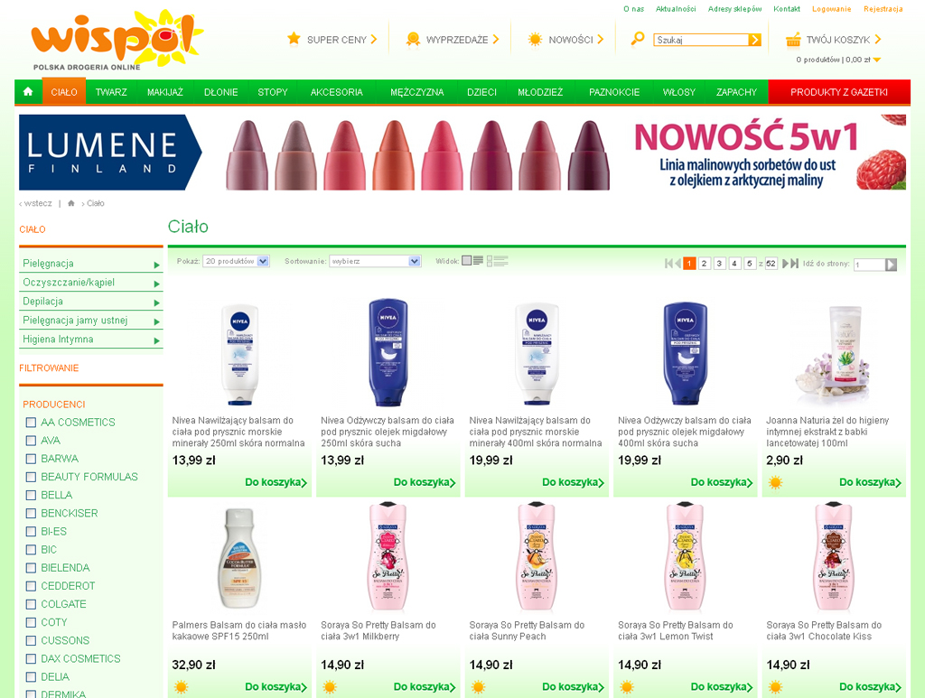Viewport: 925px width, 698px height.
Task: Jump to the last page arrow icon
Action: coord(795,264)
